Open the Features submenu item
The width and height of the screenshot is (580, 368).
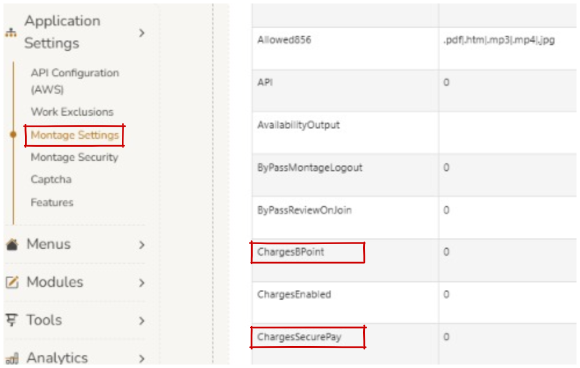52,203
